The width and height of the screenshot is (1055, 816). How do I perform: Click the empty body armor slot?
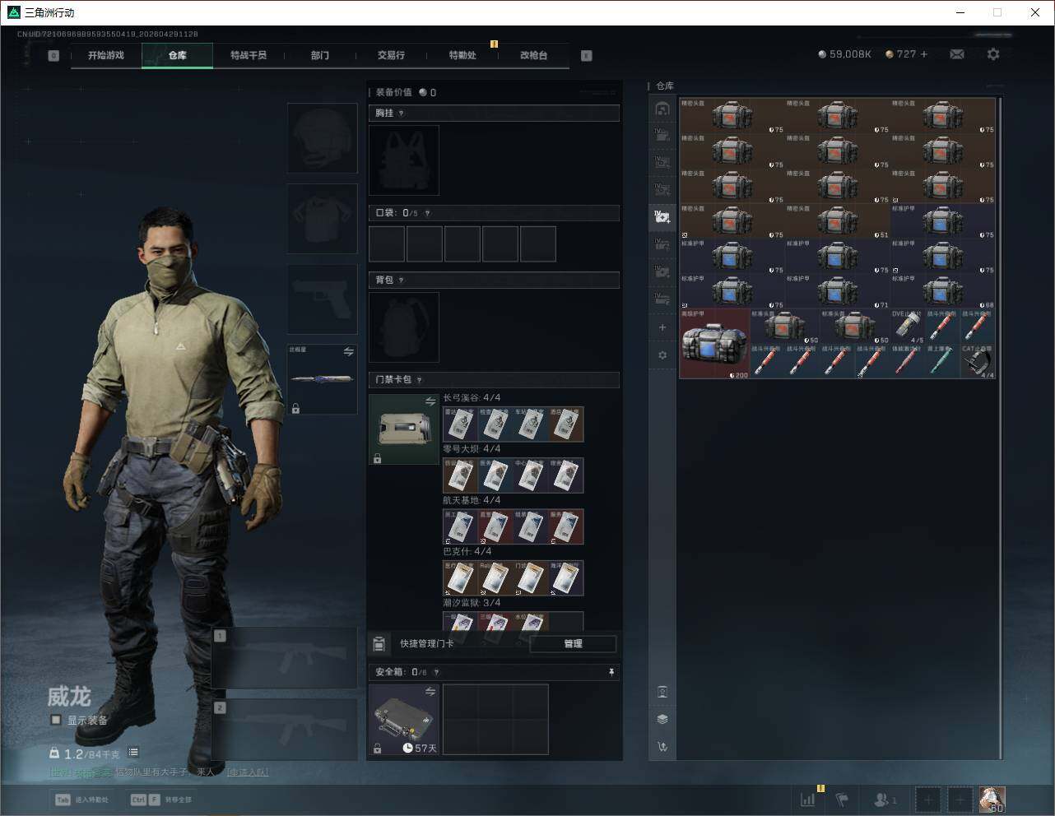[322, 219]
